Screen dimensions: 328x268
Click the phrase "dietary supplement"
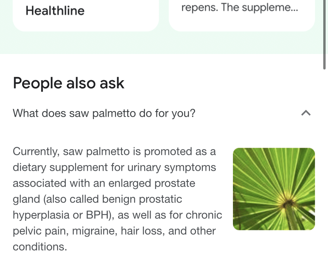(x=61, y=168)
